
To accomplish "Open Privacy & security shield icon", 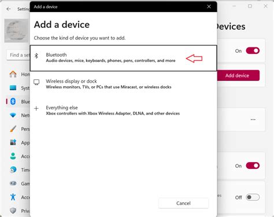I will point(13,211).
